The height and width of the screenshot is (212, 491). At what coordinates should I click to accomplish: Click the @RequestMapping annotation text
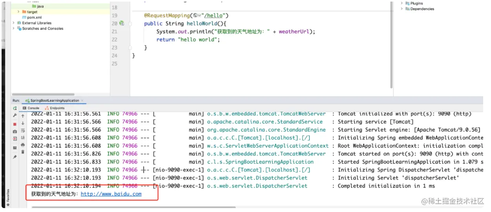click(x=167, y=15)
